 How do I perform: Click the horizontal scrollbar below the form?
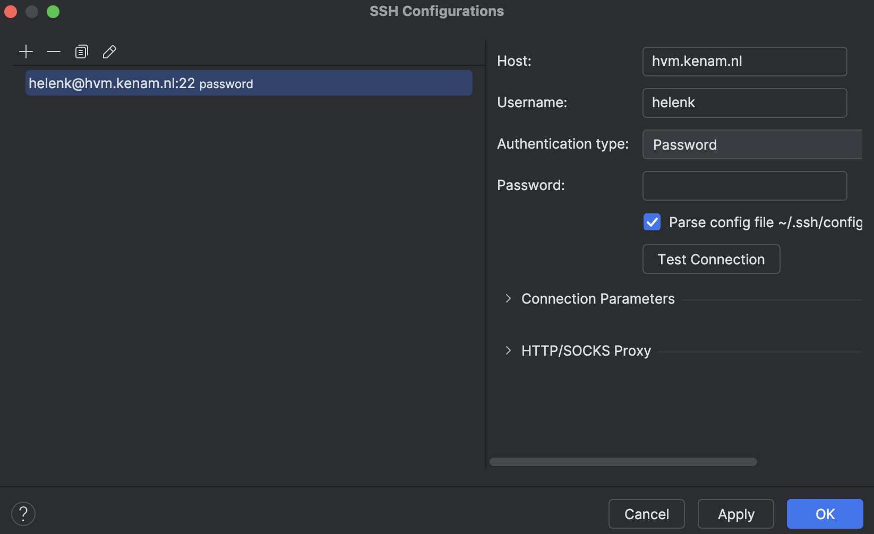[x=623, y=461]
